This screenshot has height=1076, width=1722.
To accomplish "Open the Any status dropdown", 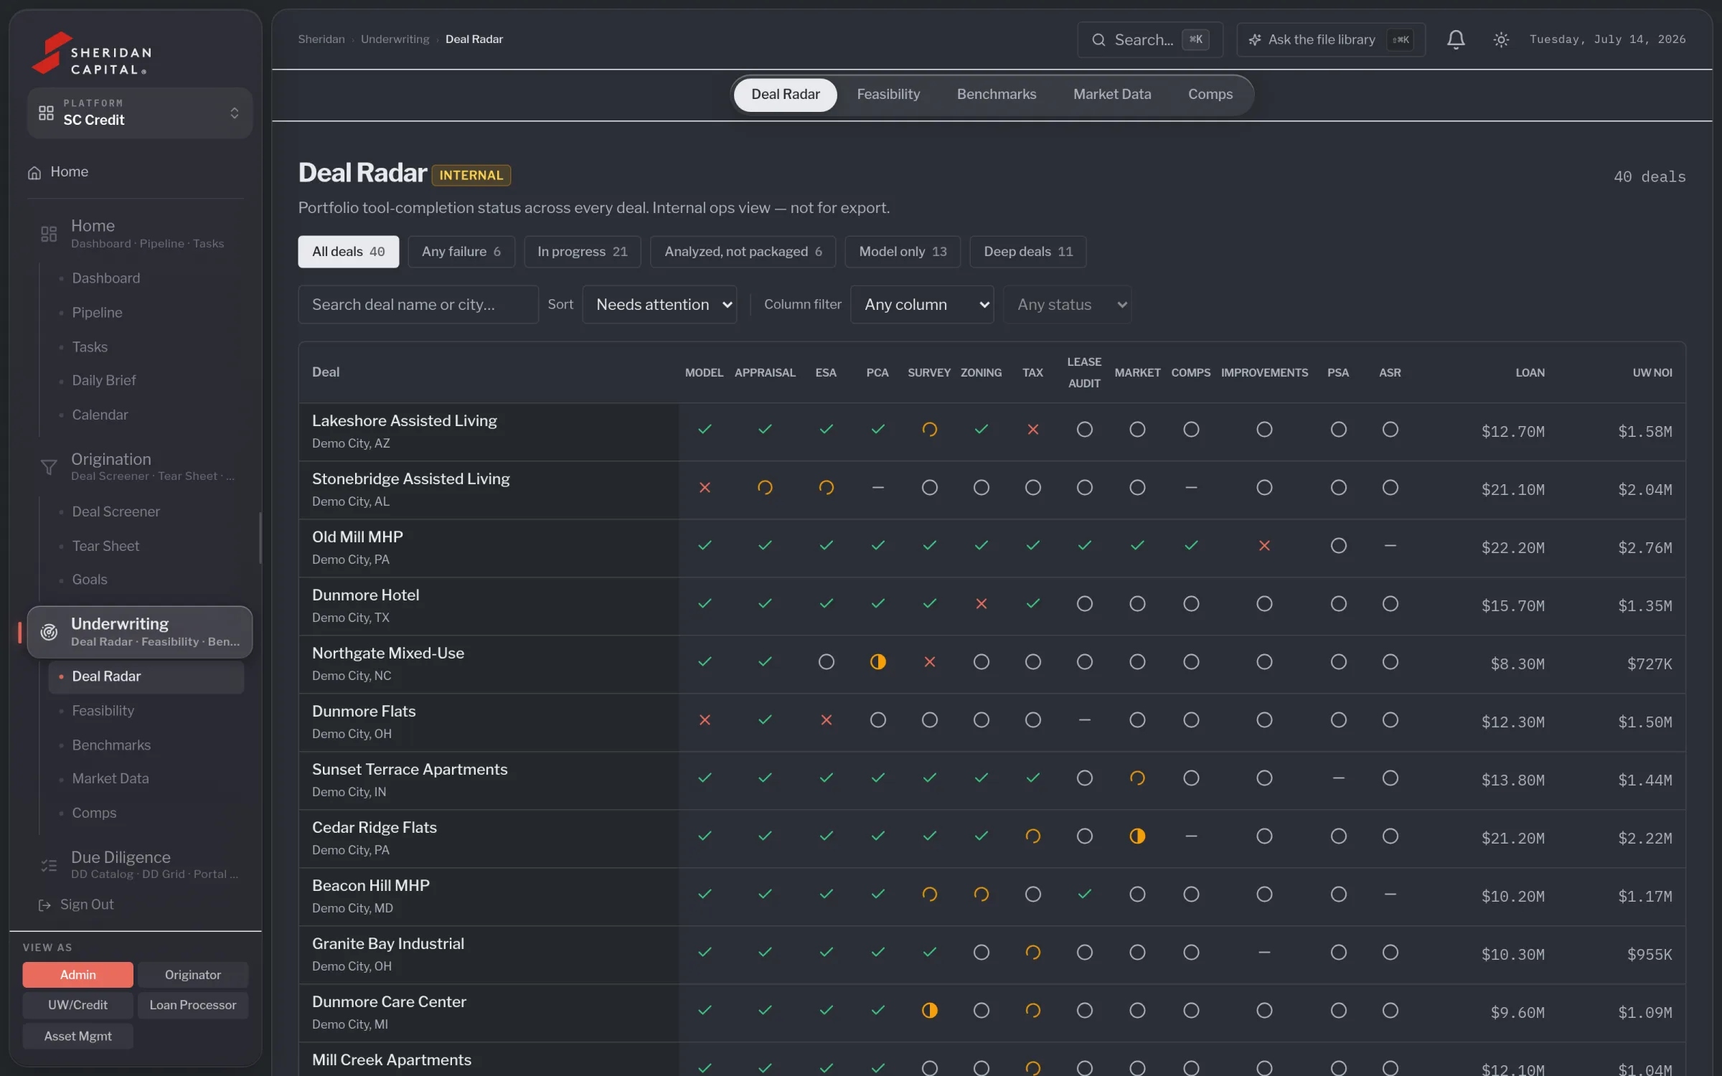I will click(x=1067, y=305).
